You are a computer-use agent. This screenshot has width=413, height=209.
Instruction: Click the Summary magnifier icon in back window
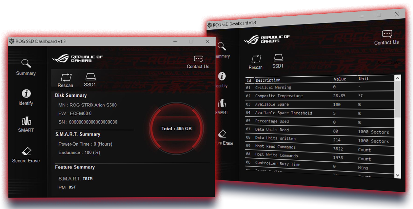pyautogui.click(x=222, y=46)
